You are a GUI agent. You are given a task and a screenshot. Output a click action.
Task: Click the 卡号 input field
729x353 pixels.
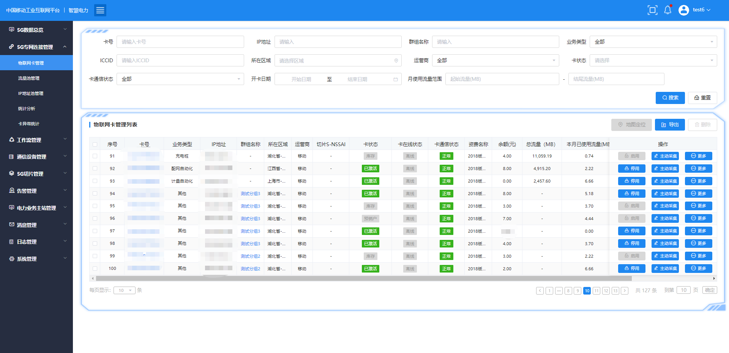pos(180,42)
